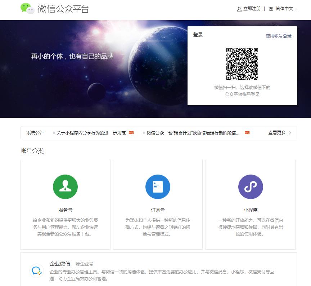
Task: Open 查看更多 announcements link
Action: (277, 133)
